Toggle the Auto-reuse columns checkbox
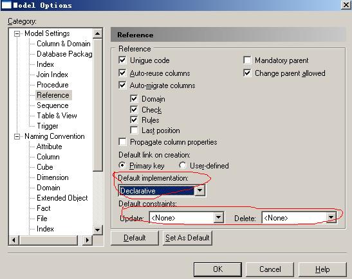 (122, 73)
